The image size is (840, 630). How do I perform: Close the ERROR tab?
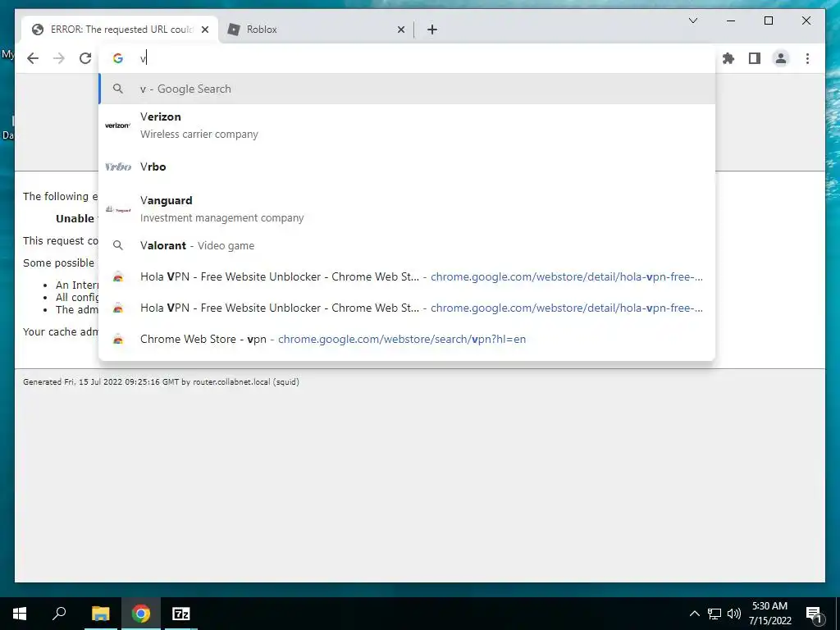[204, 30]
